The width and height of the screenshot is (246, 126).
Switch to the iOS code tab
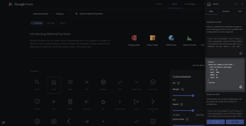(x=240, y=11)
